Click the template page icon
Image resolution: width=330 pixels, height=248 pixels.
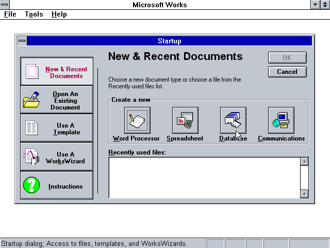click(31, 128)
